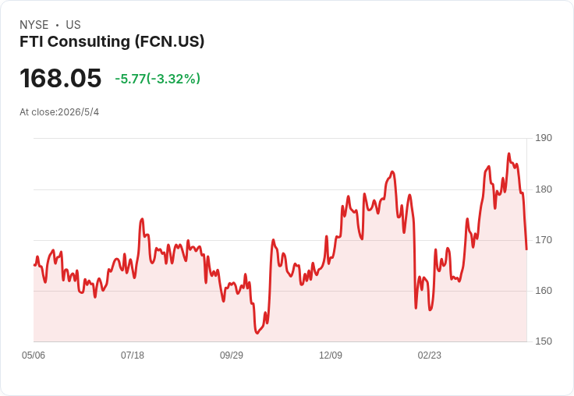
Task: Click the 180 price axis label
Action: (x=544, y=189)
